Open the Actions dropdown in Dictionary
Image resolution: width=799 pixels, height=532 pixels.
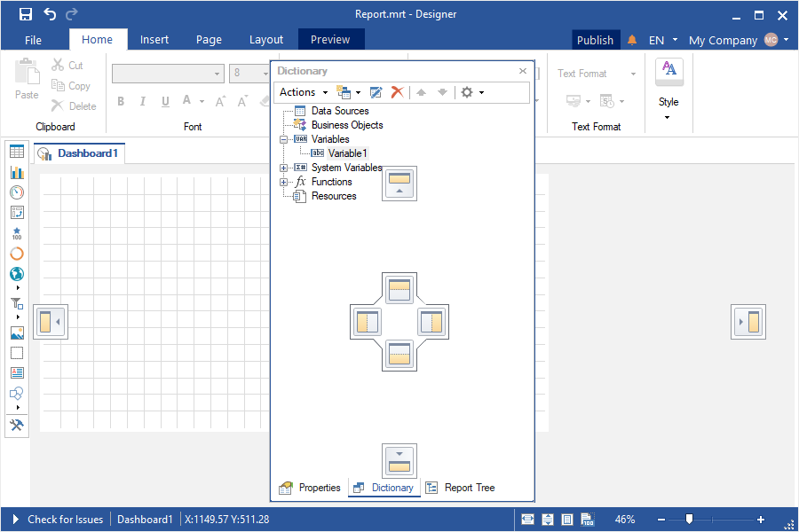(303, 92)
